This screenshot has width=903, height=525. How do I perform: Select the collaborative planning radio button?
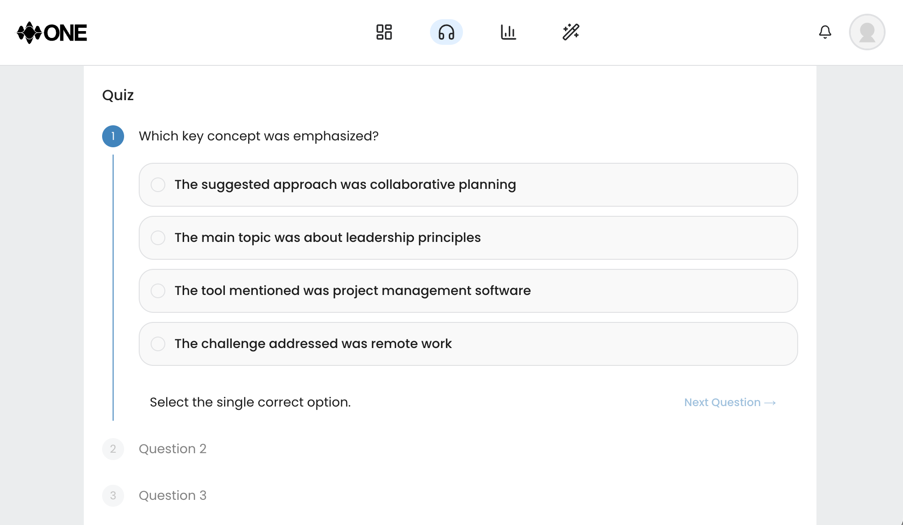tap(158, 185)
